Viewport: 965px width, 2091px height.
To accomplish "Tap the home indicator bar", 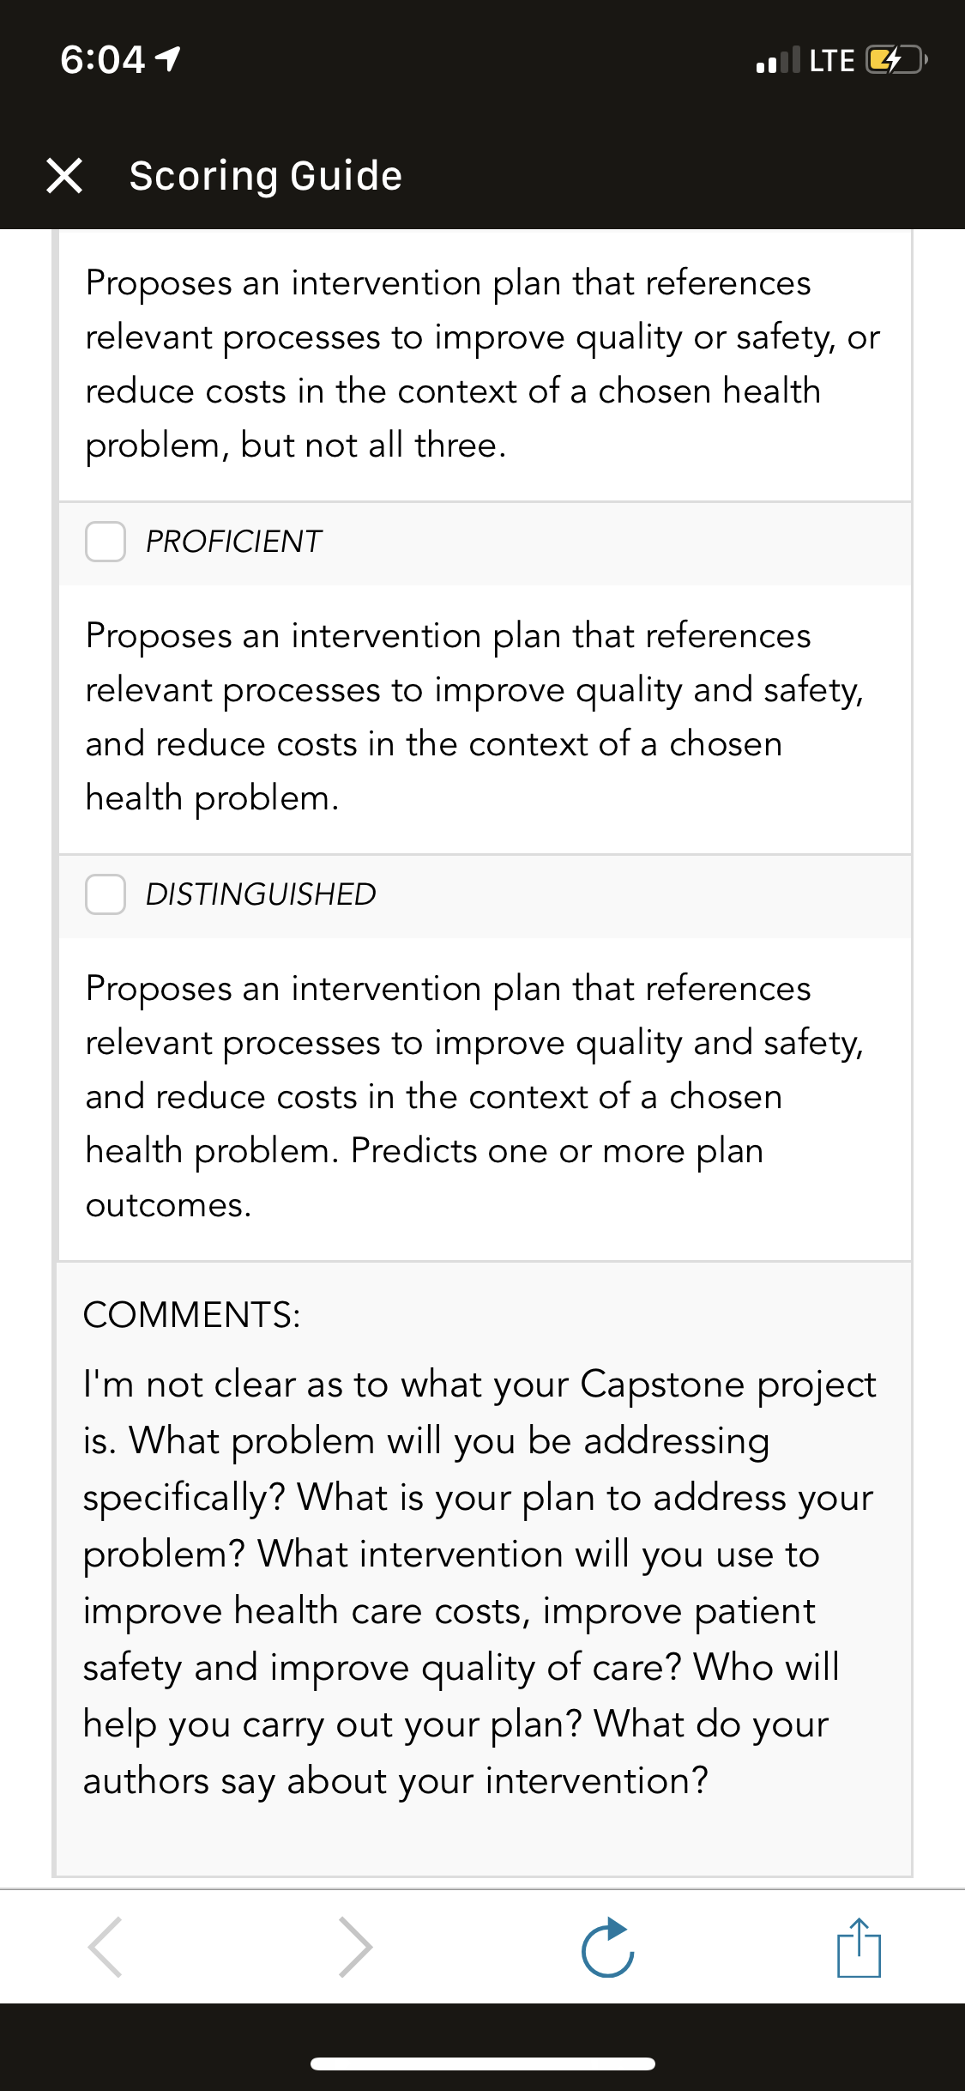I will tap(483, 2064).
